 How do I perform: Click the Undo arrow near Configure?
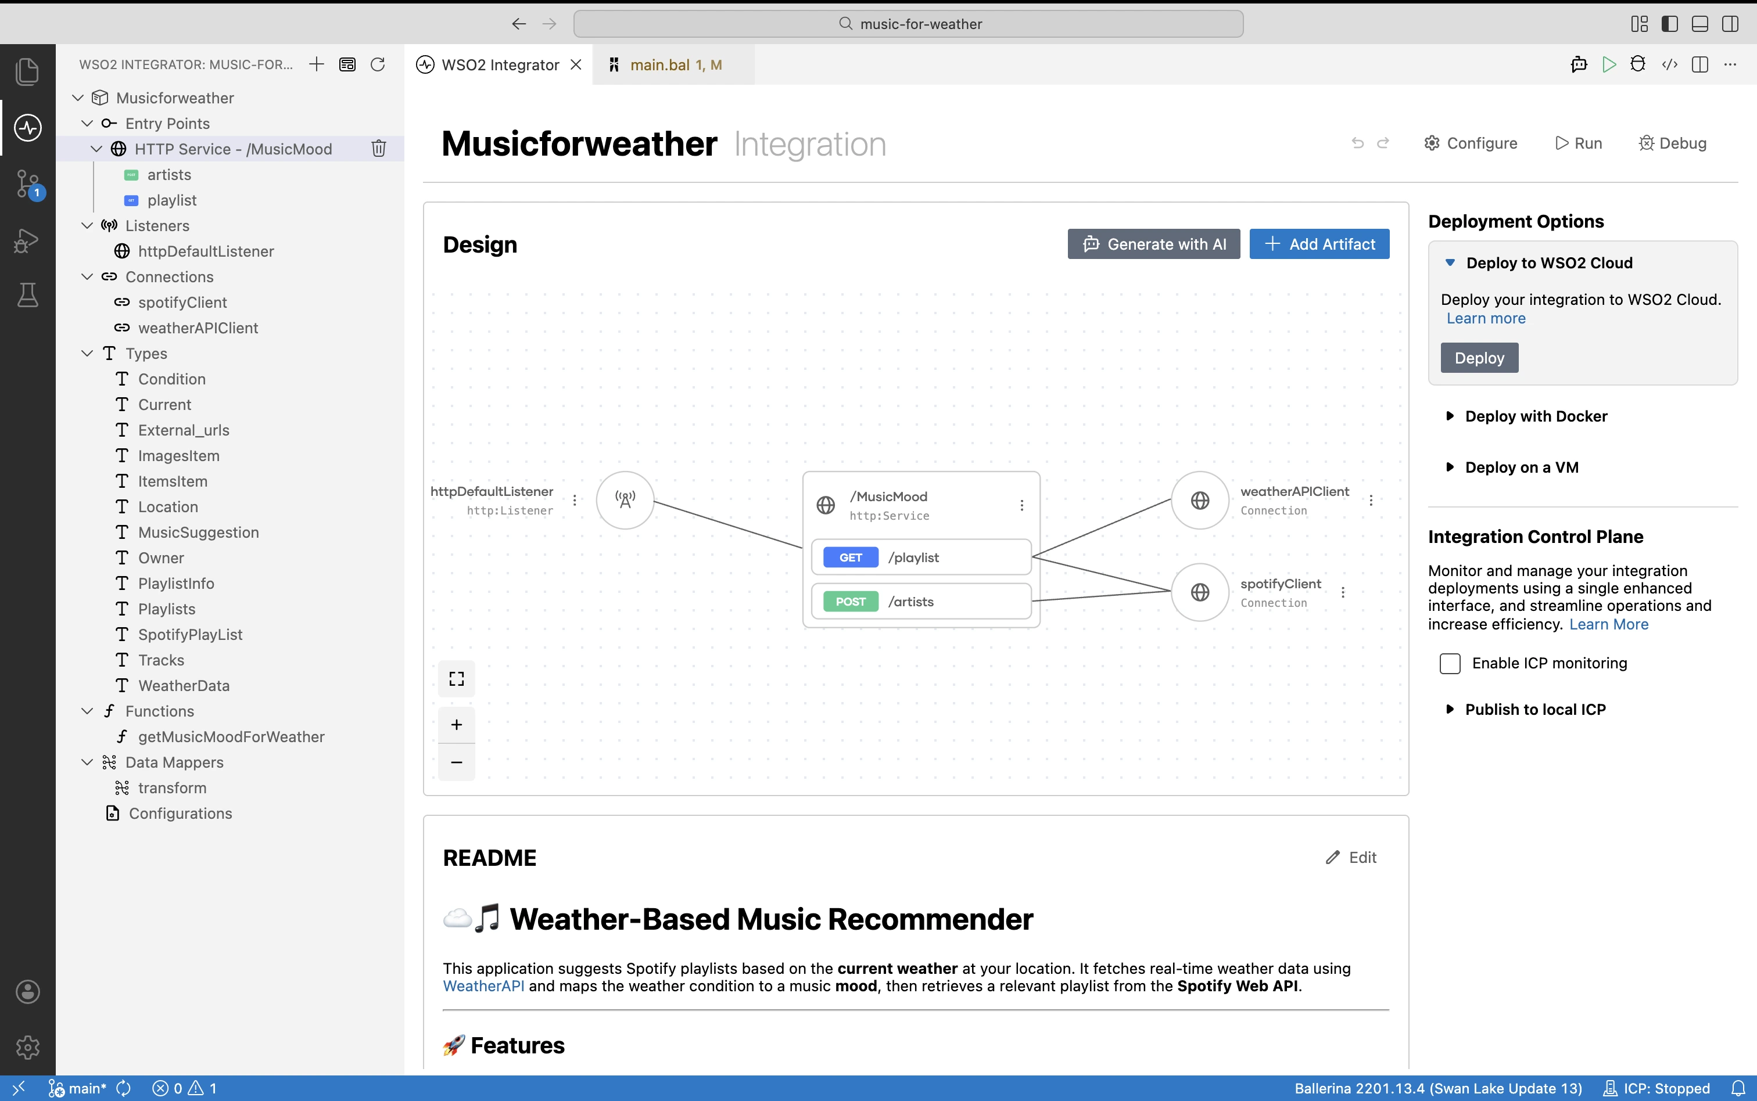1358,143
